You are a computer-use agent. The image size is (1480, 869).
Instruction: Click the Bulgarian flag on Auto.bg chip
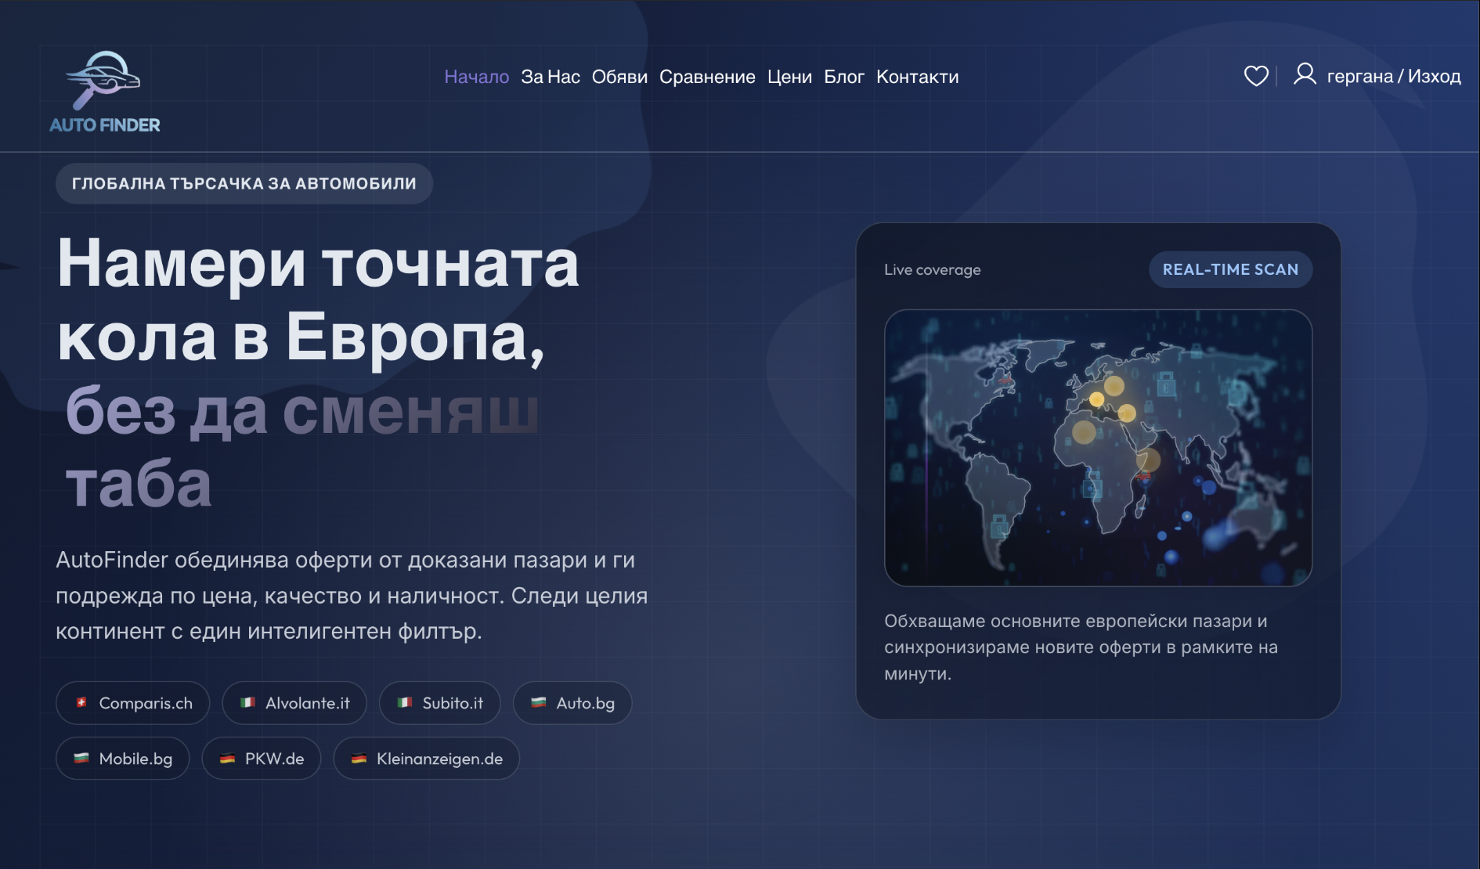click(539, 702)
